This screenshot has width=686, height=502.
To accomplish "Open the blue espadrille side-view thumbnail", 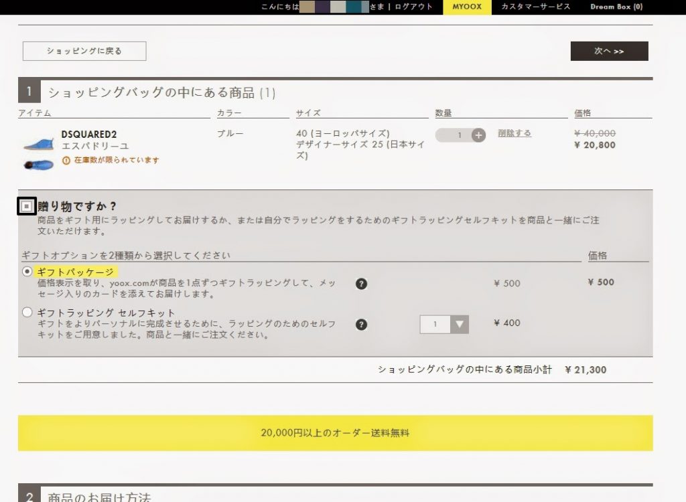I will (38, 144).
